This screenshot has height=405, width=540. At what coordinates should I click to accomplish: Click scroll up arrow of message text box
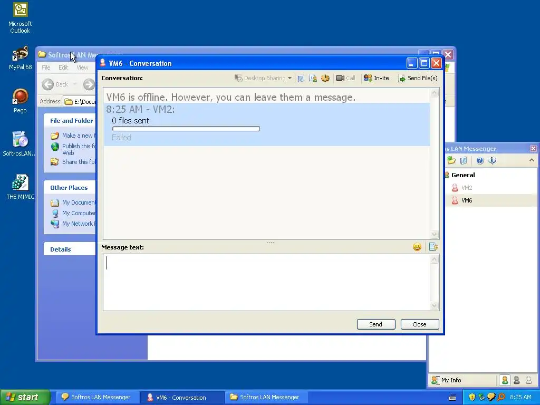coord(435,259)
